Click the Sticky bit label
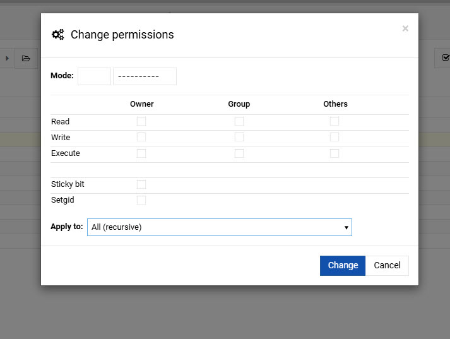The image size is (450, 339). [68, 184]
